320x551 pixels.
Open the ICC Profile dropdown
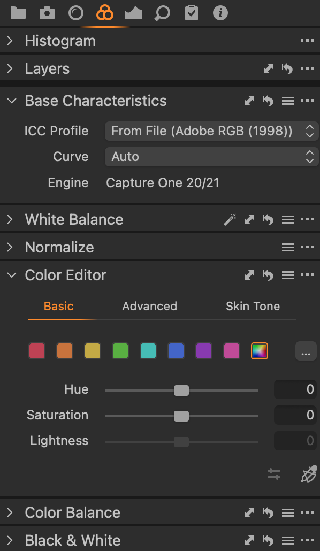click(x=212, y=131)
